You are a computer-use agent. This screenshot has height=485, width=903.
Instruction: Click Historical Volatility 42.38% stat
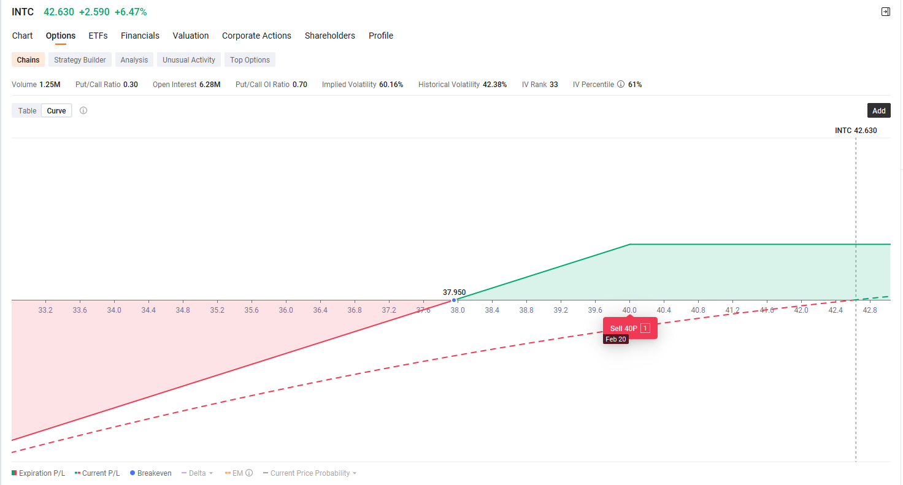tap(463, 85)
